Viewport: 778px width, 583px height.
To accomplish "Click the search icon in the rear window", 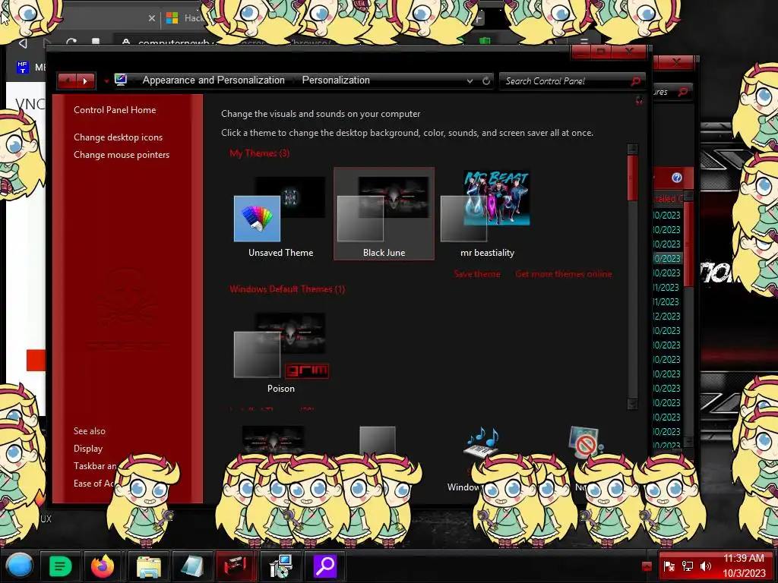I will (x=683, y=92).
